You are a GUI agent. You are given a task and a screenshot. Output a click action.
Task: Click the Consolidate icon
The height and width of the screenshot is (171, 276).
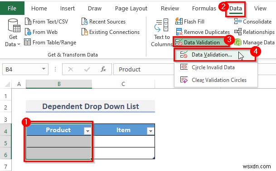tap(238, 21)
